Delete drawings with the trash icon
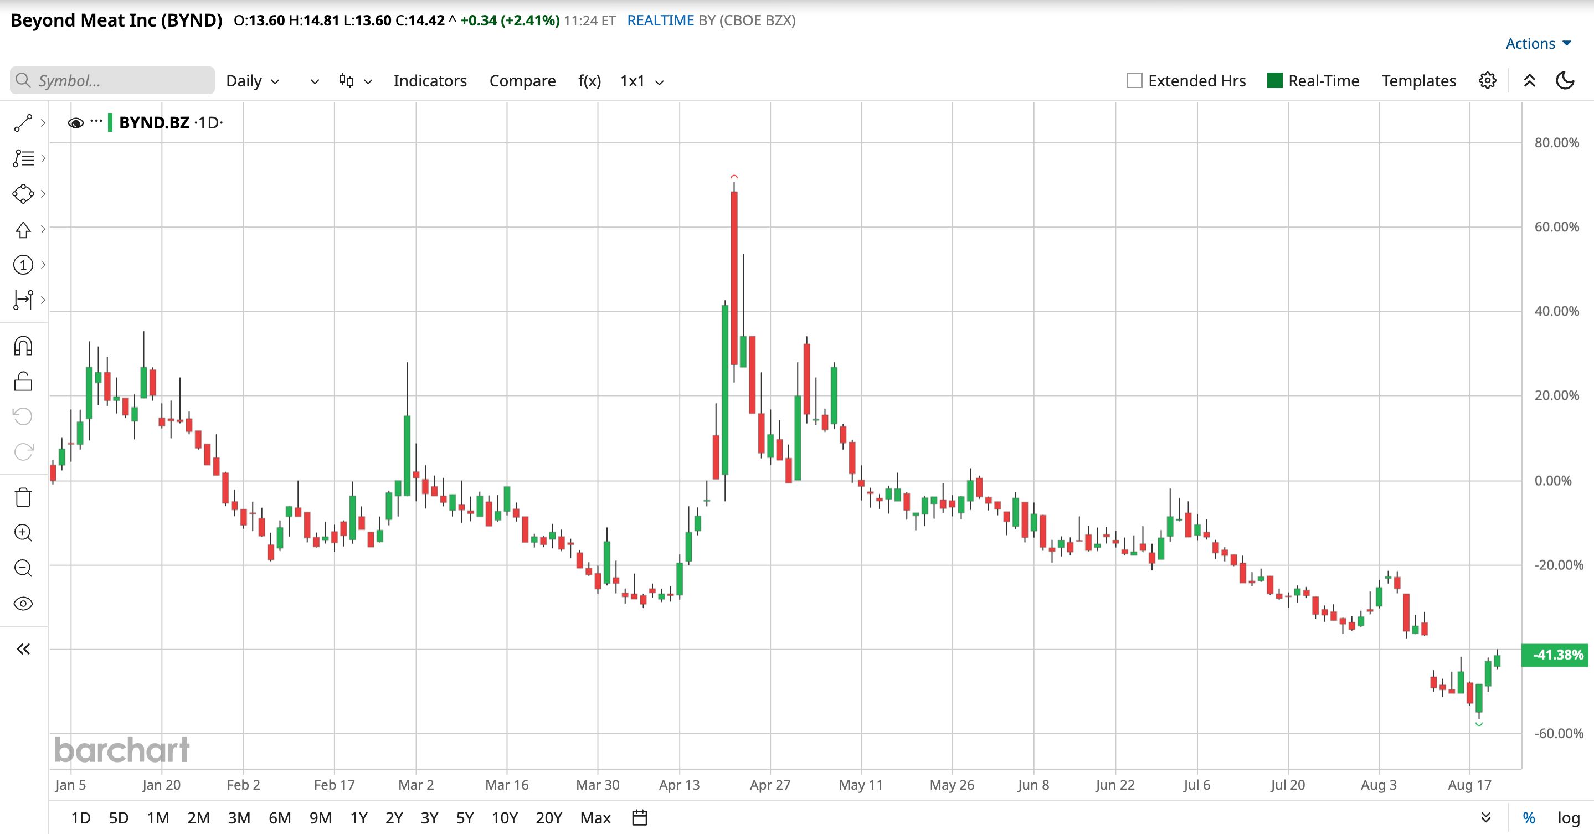Image resolution: width=1594 pixels, height=834 pixels. (23, 497)
